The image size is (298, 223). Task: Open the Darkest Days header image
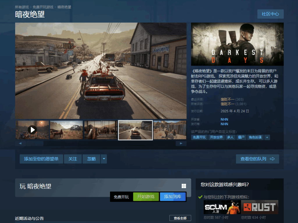[x=237, y=44]
